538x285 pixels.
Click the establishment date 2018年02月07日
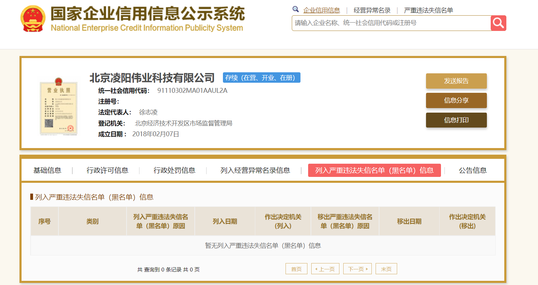[156, 134]
